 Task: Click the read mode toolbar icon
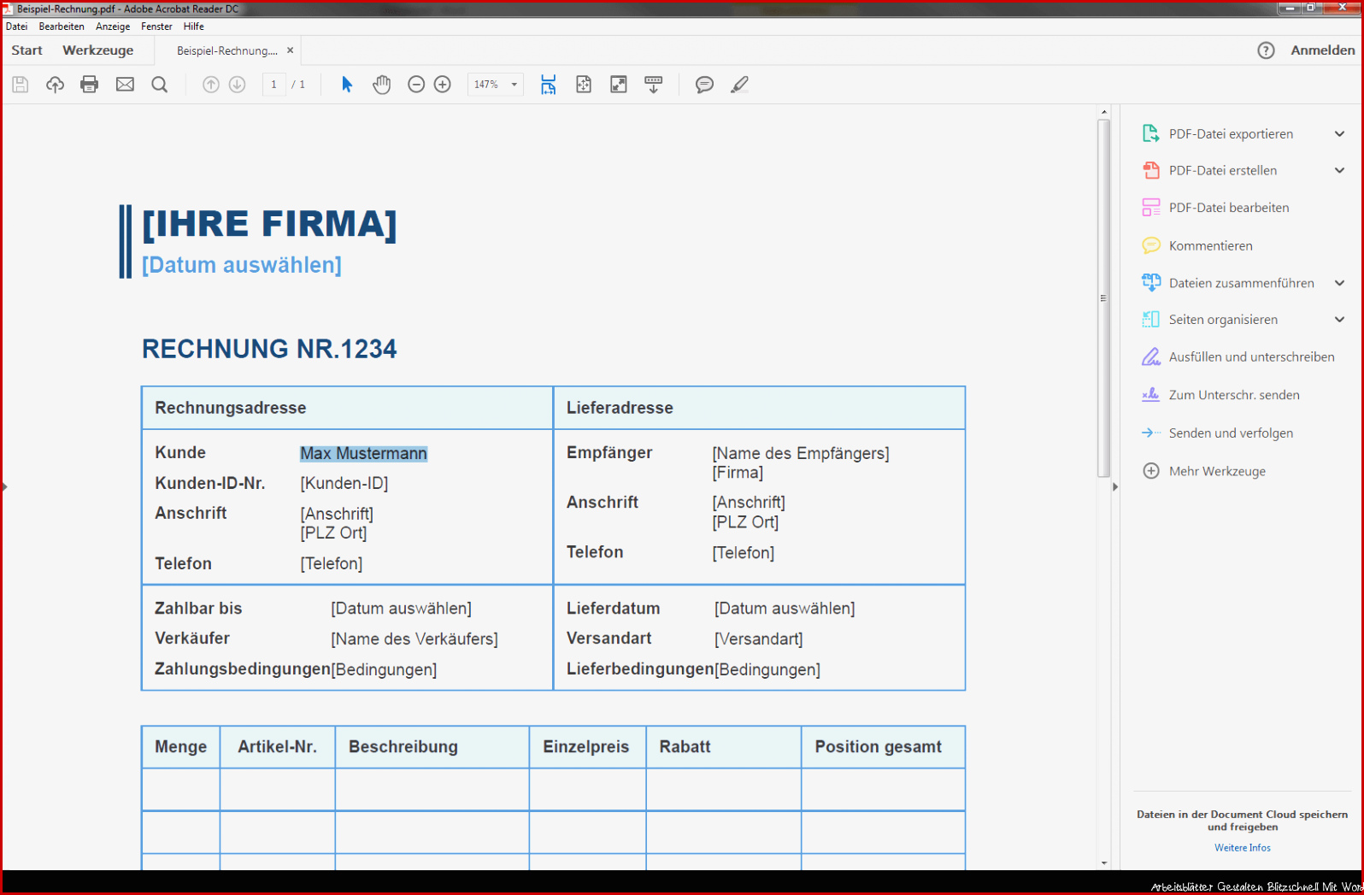(x=654, y=85)
